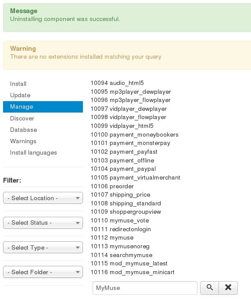This screenshot has width=251, height=300.
Task: Open the Select Status dropdown
Action: [x=43, y=223]
